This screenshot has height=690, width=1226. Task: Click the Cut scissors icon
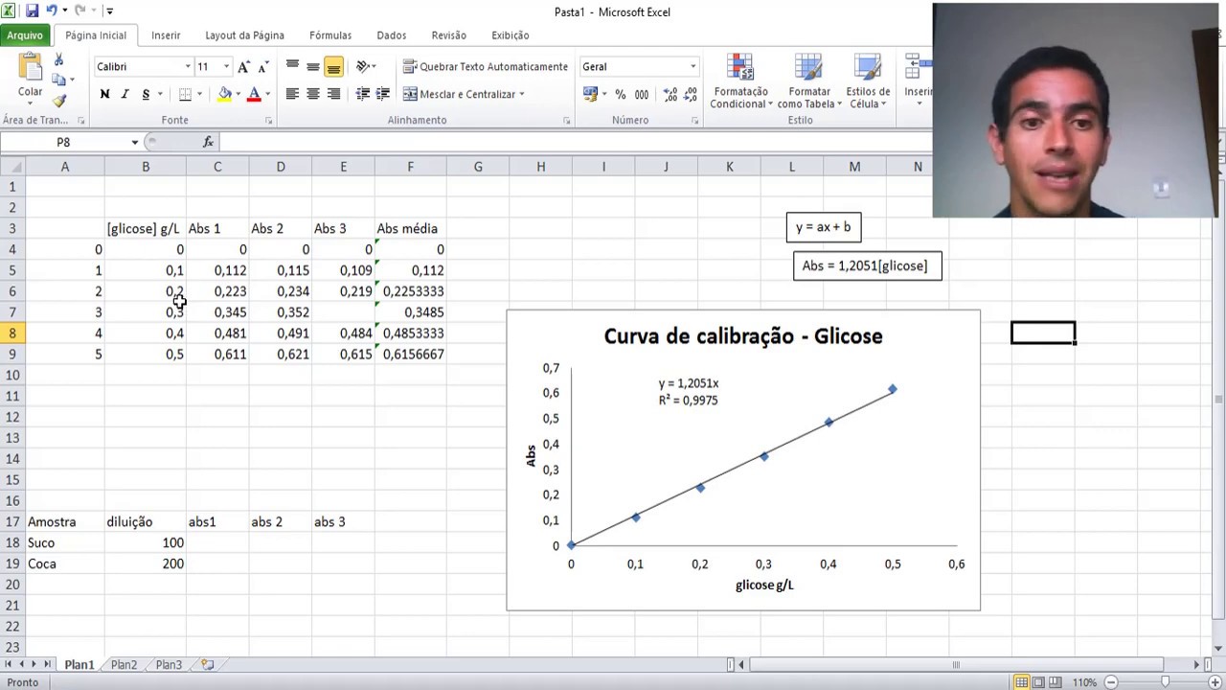point(59,60)
